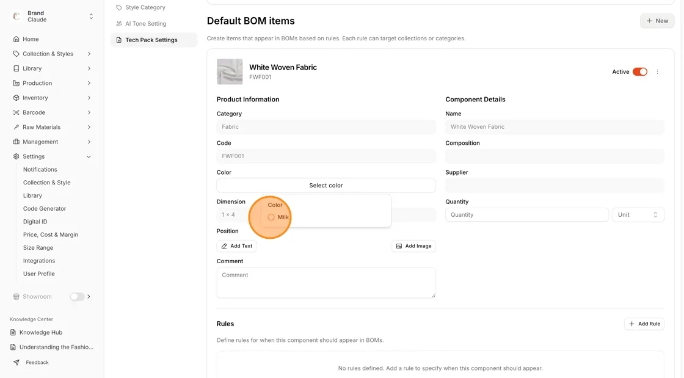Screen dimensions: 684x378
Task: Click the Settings gear icon
Action: point(16,156)
